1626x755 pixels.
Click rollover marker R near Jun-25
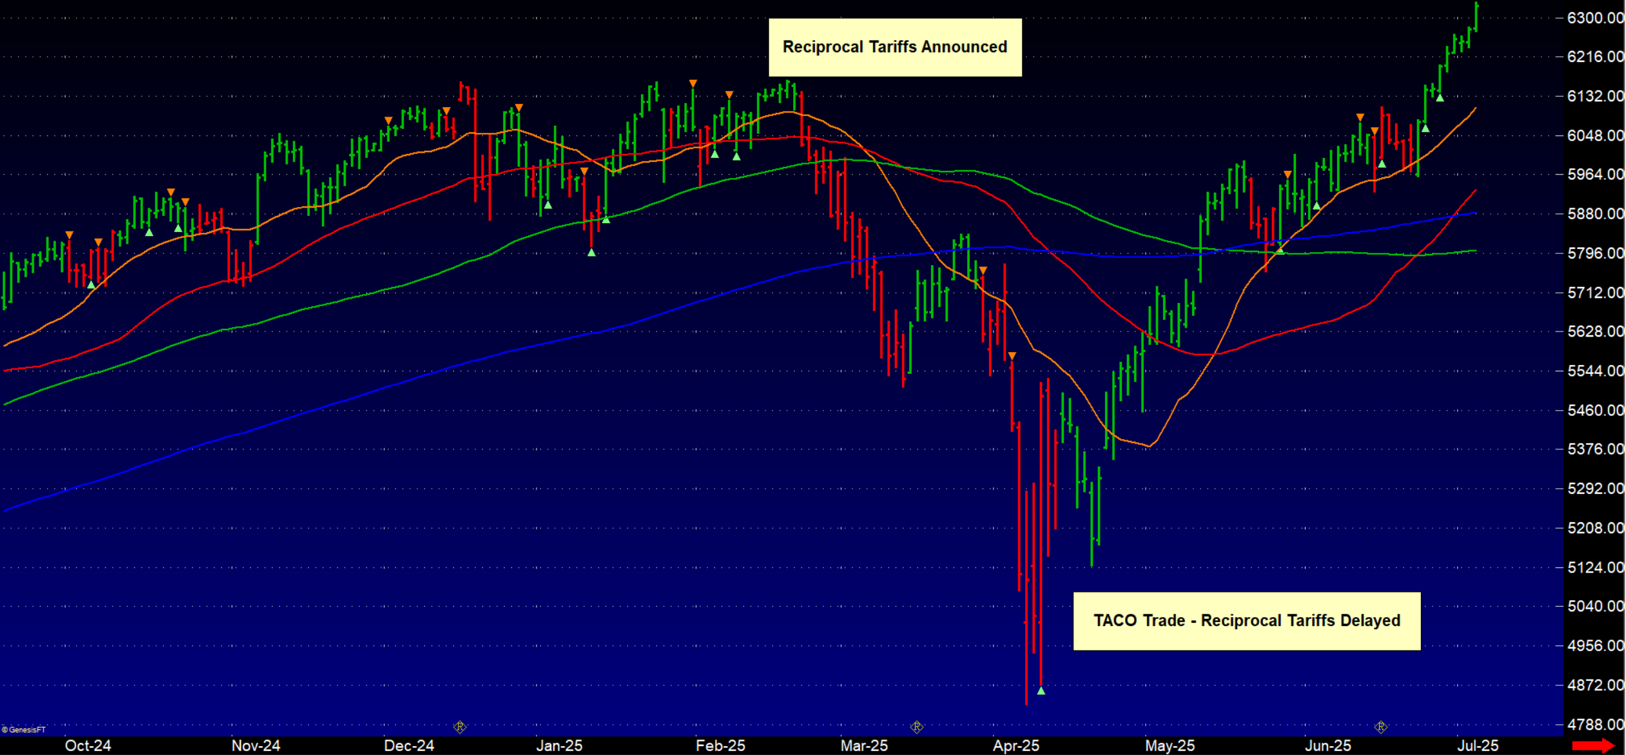1380,727
